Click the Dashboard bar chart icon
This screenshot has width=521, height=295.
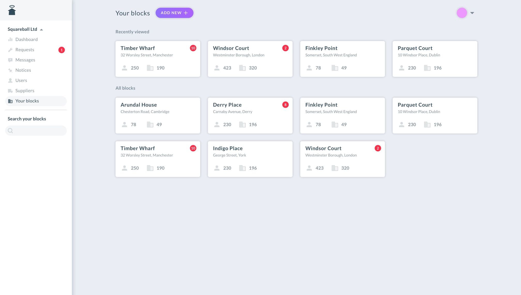point(10,39)
